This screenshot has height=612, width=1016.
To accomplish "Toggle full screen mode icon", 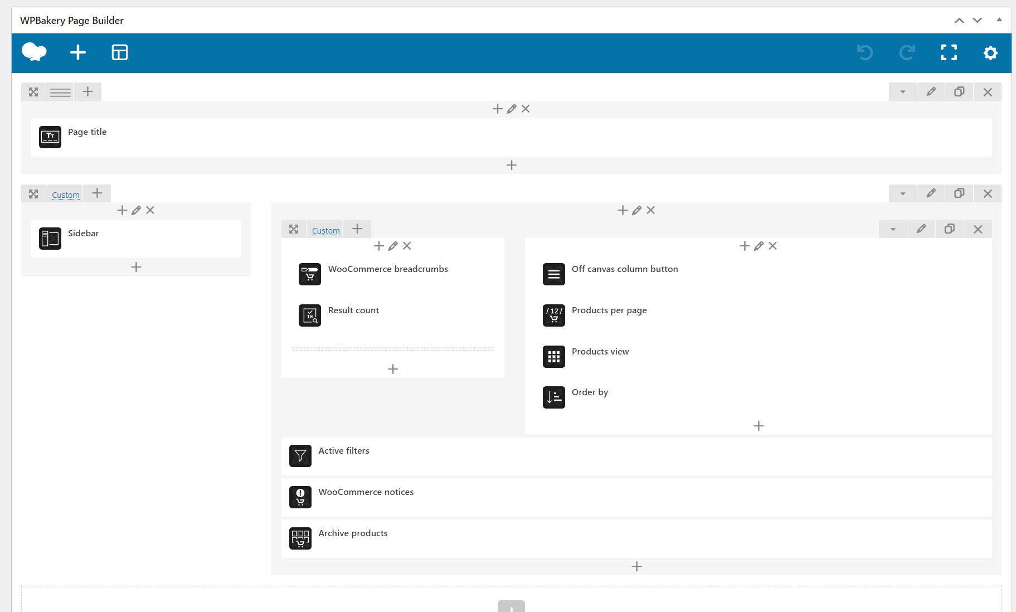I will (x=949, y=52).
